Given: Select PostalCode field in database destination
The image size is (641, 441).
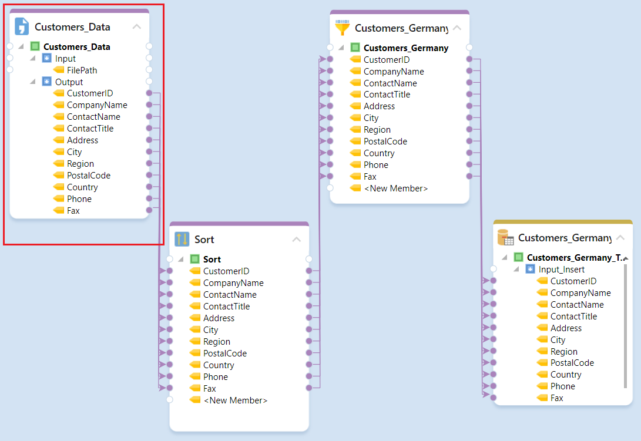Looking at the screenshot, I should click(572, 363).
